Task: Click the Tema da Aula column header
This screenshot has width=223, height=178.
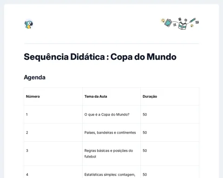Action: [96, 96]
